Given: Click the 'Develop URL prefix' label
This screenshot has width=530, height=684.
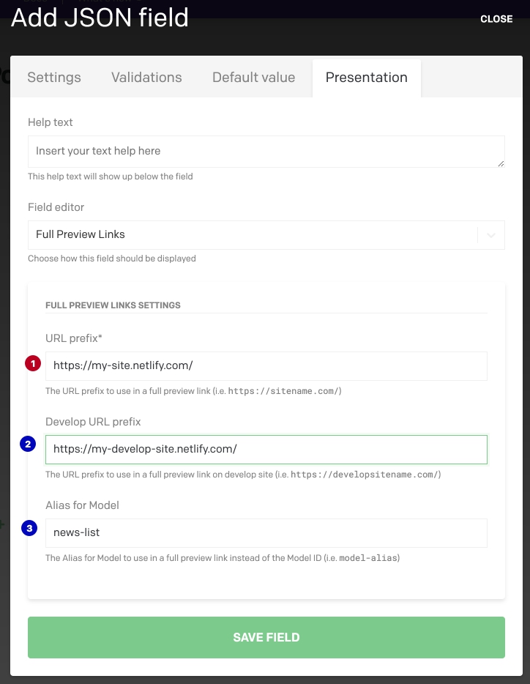Looking at the screenshot, I should tap(93, 422).
